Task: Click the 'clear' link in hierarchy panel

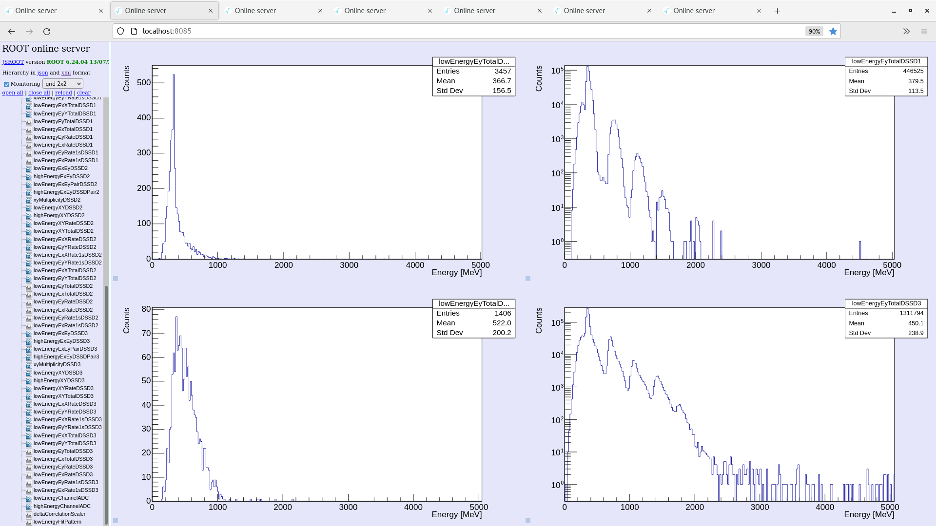Action: pos(84,93)
